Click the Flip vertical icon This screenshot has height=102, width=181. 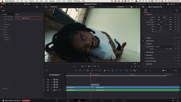click(160, 31)
